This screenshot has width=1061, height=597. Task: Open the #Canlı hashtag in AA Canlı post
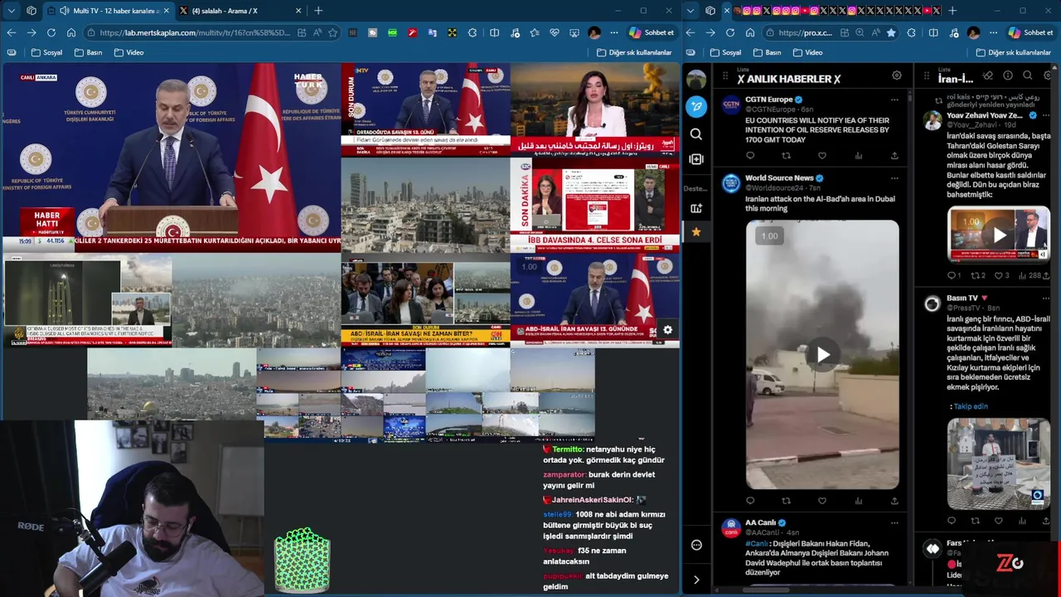tap(757, 543)
